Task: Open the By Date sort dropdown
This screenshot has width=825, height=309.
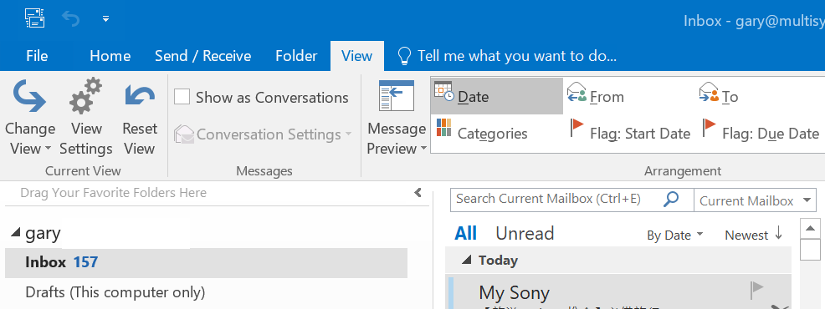Action: point(675,235)
